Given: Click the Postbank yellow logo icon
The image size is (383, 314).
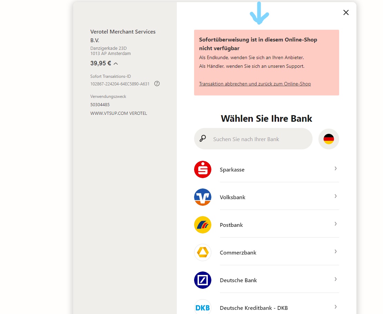Looking at the screenshot, I should coord(203,225).
